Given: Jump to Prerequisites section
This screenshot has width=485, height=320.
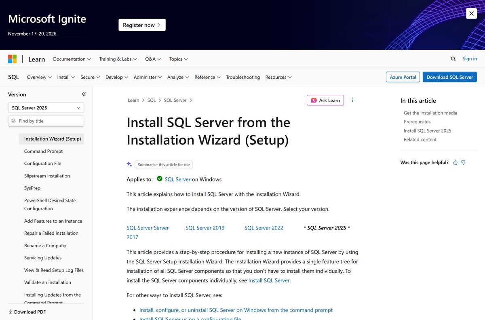Looking at the screenshot, I should click(x=417, y=122).
